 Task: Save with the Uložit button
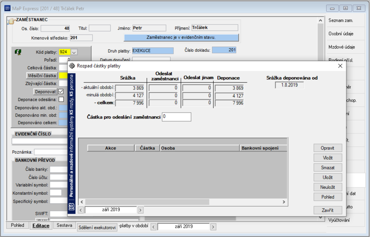(x=327, y=177)
